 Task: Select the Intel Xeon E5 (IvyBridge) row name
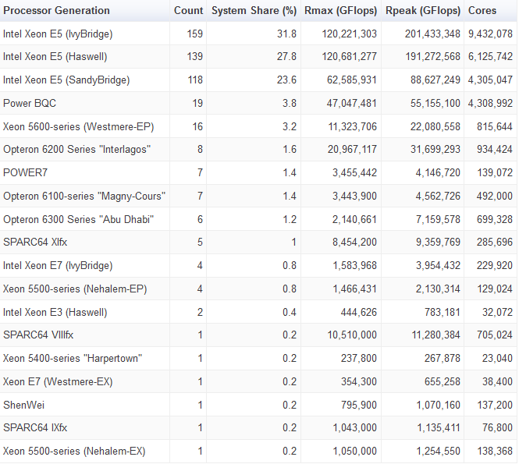pos(58,34)
